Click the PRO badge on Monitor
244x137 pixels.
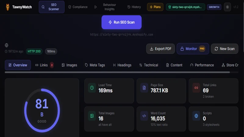(x=202, y=49)
